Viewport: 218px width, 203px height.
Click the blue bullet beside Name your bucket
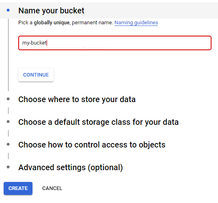8,10
